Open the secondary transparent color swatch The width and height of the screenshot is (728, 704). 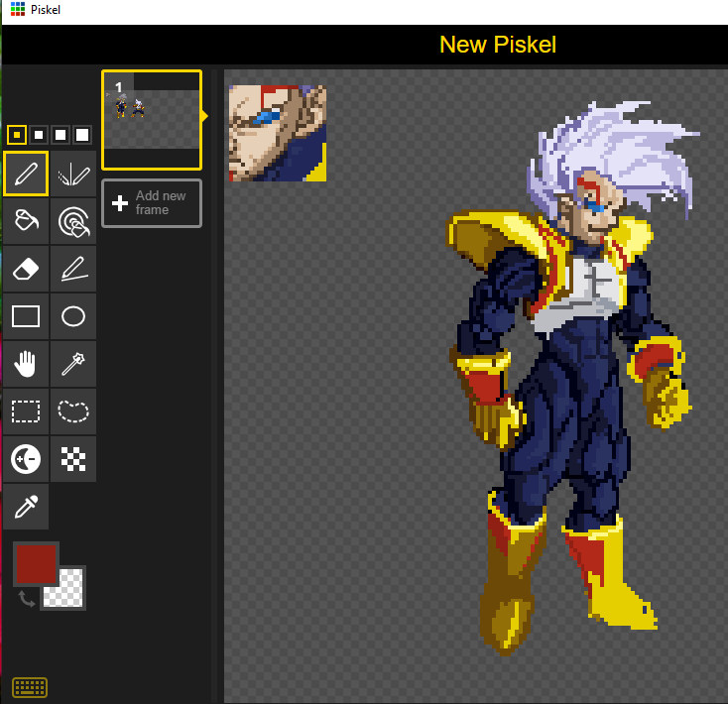(x=69, y=594)
